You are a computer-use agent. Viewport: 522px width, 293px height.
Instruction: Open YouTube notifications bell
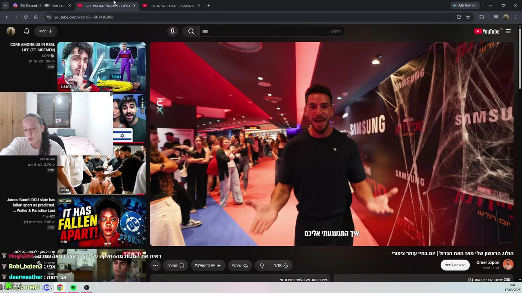click(x=27, y=31)
